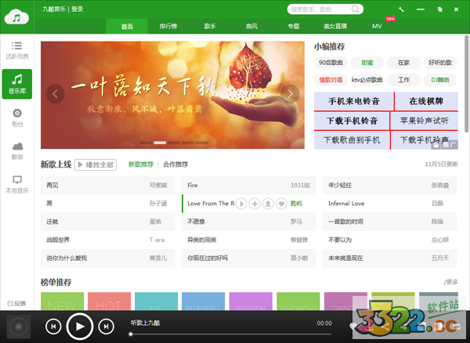Click the search magnifier icon
Image resolution: width=470 pixels, height=343 pixels.
(355, 9)
